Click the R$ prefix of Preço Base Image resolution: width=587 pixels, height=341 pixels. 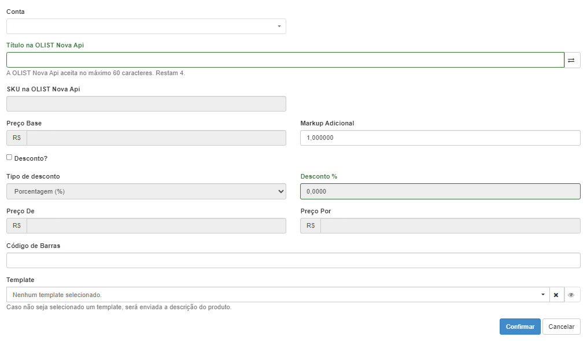(x=17, y=138)
